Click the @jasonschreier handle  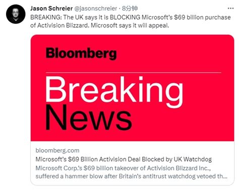pos(95,9)
